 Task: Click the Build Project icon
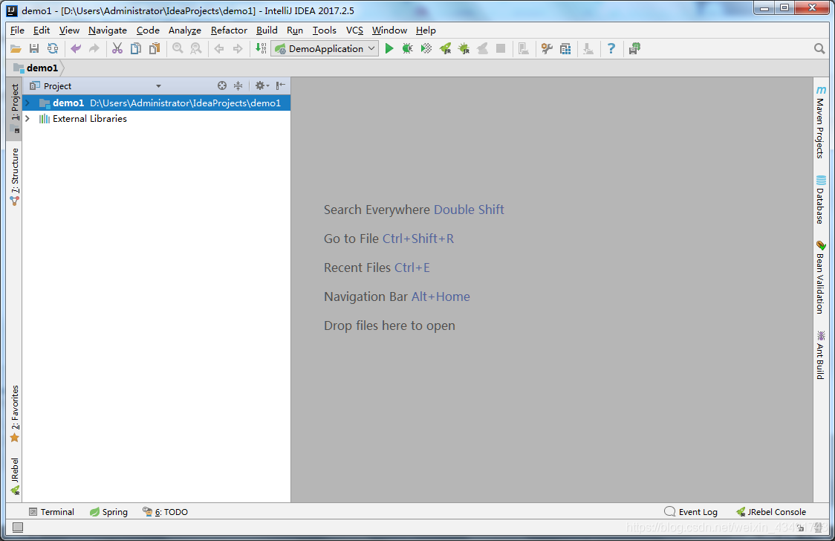tap(261, 49)
